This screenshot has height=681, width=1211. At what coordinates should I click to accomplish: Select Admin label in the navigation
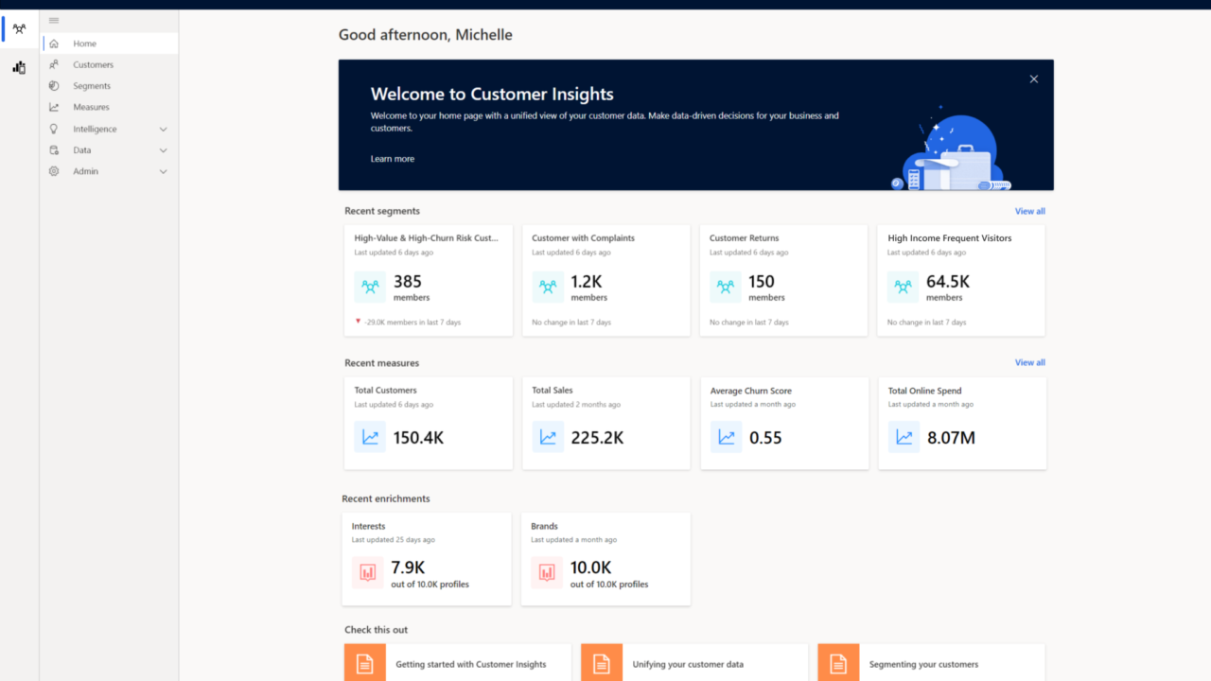coord(85,171)
